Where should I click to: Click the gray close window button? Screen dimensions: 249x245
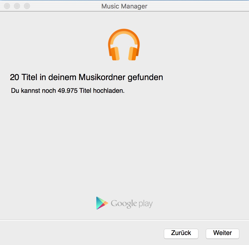7,6
